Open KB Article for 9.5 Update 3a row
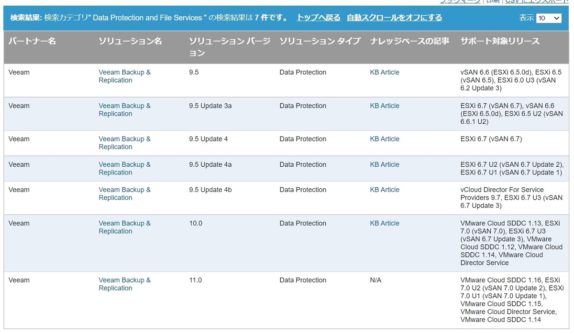 click(385, 106)
